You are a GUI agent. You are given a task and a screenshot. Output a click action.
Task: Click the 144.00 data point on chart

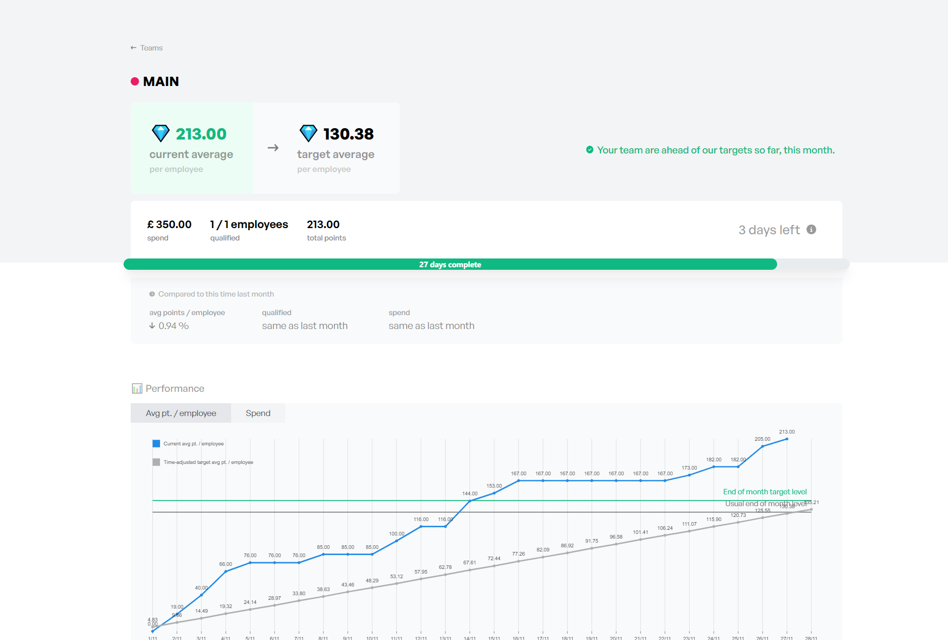[x=470, y=501]
